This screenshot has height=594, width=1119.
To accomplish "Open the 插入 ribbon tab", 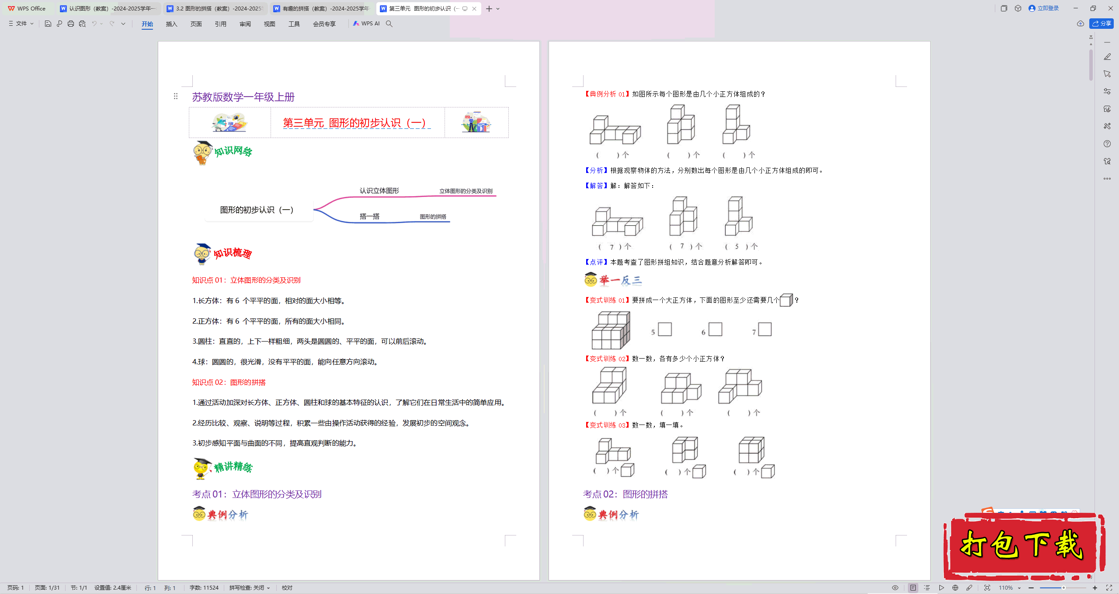I will point(172,24).
